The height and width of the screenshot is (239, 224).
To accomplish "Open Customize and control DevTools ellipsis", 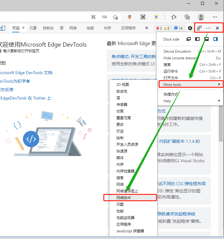I will point(208,28).
